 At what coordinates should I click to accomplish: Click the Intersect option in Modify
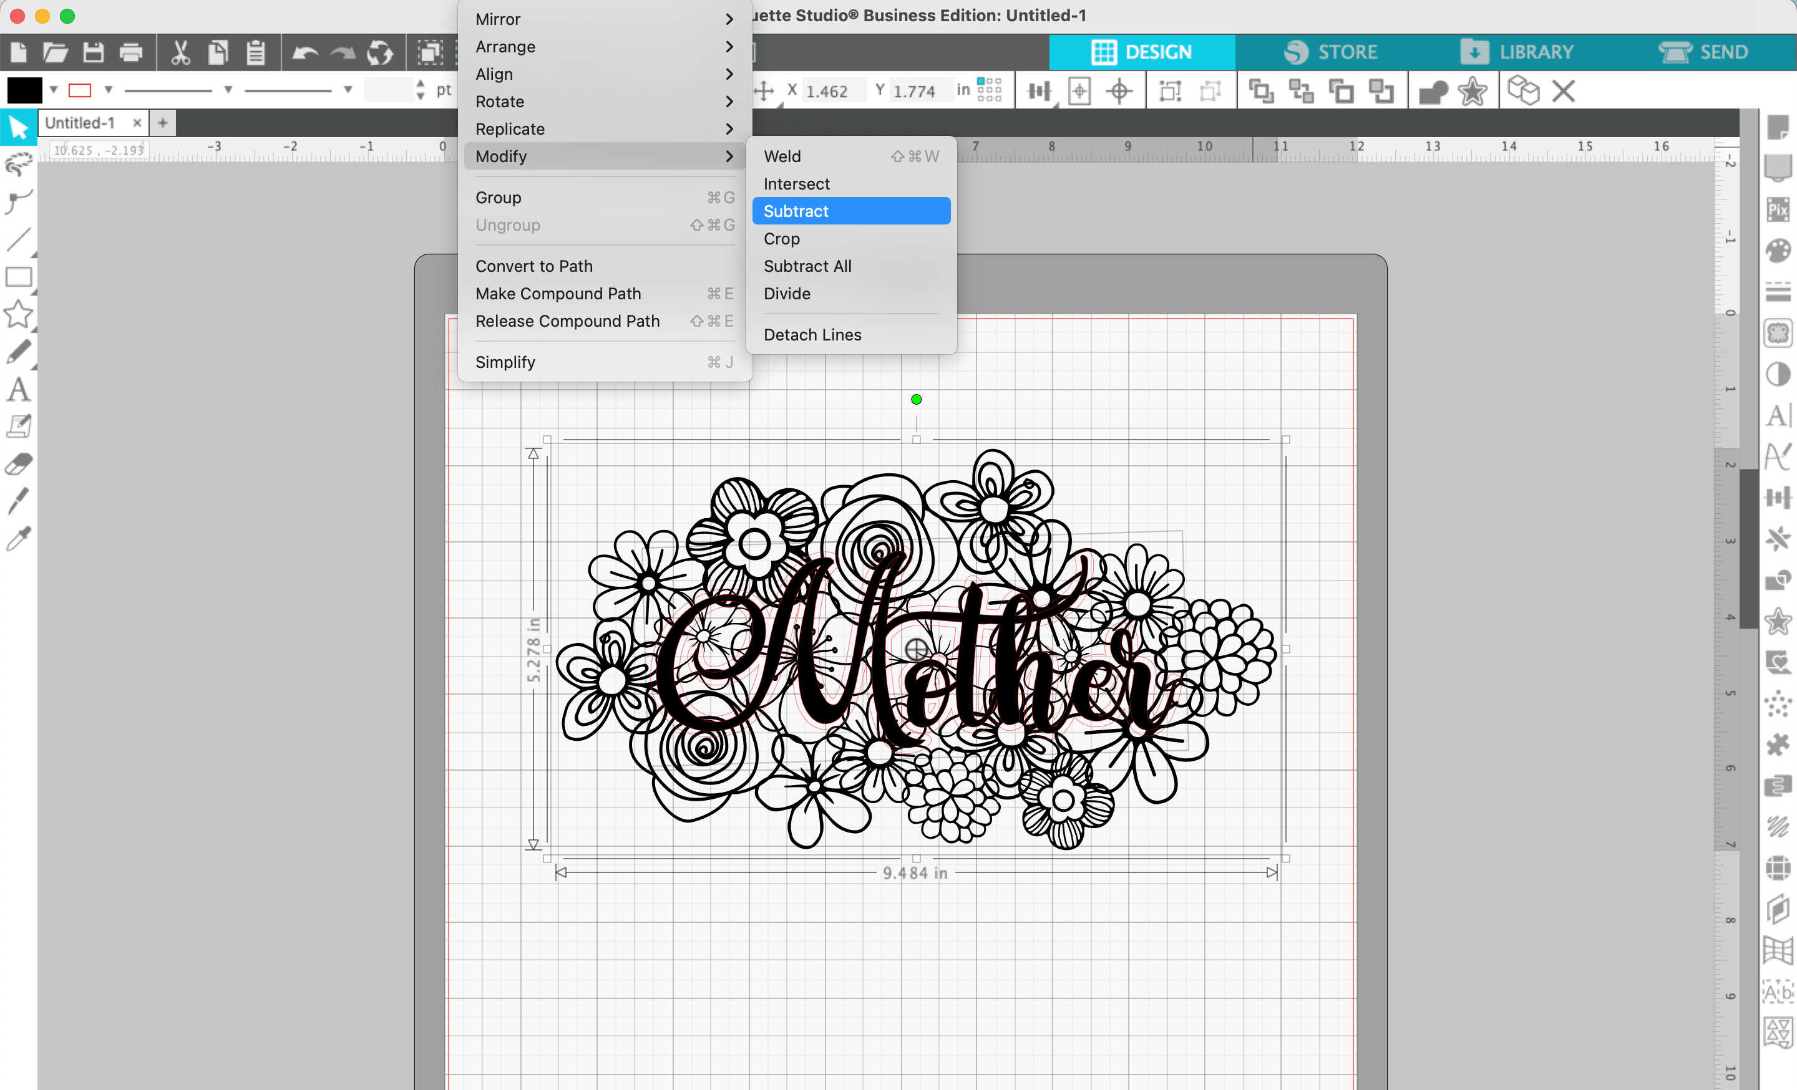pyautogui.click(x=796, y=183)
